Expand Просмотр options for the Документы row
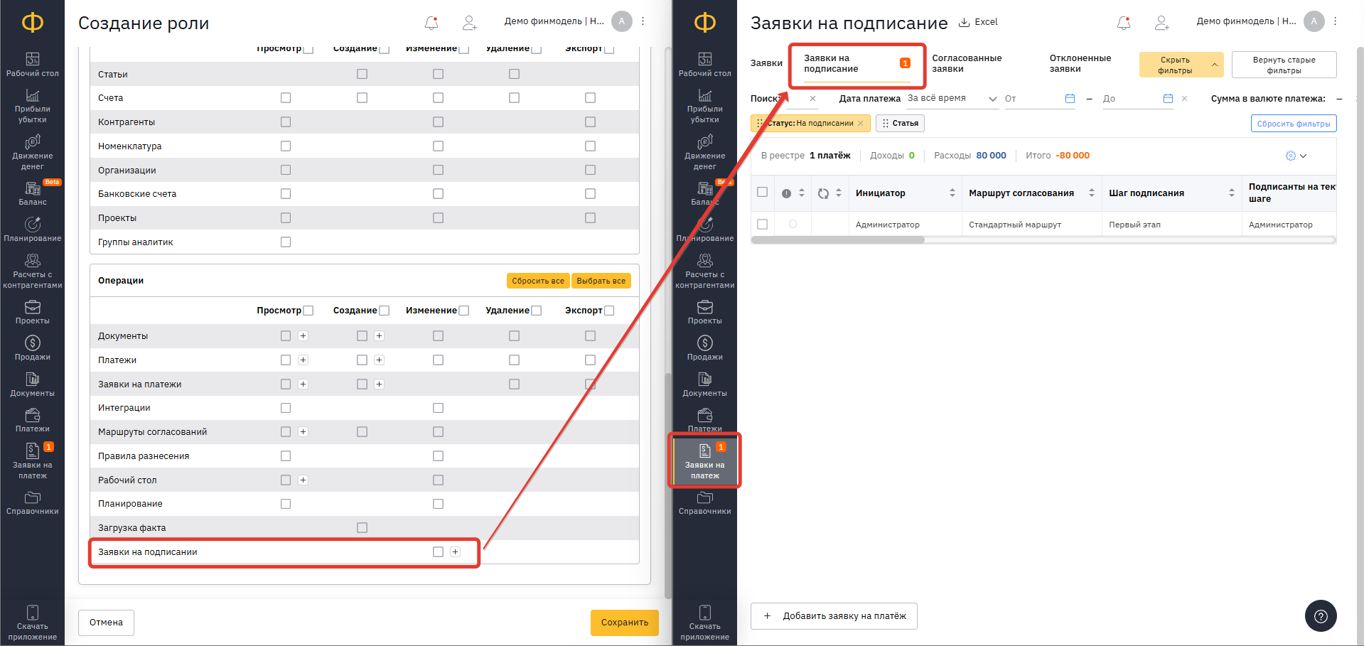 (304, 336)
